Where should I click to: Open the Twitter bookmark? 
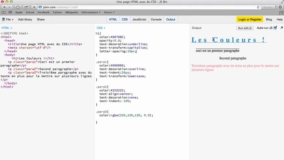point(57,12)
